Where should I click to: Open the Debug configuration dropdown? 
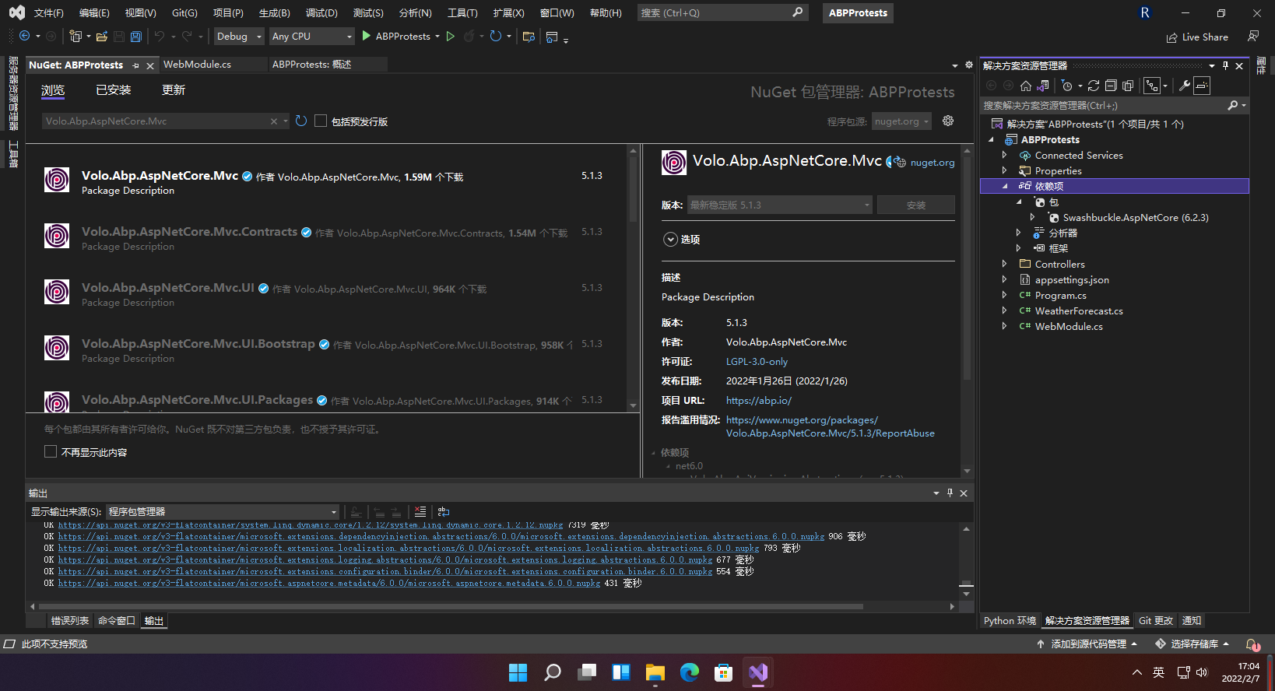(239, 37)
